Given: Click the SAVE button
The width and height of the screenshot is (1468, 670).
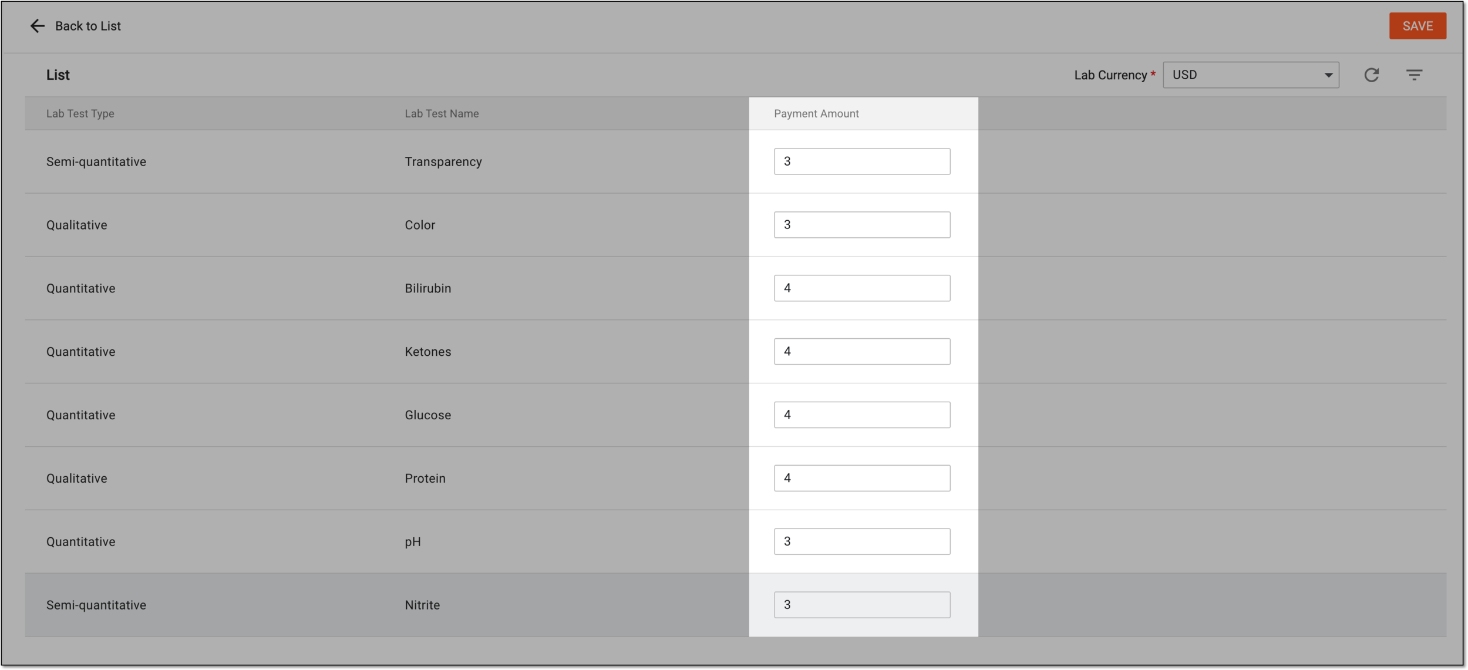Looking at the screenshot, I should pyautogui.click(x=1418, y=26).
